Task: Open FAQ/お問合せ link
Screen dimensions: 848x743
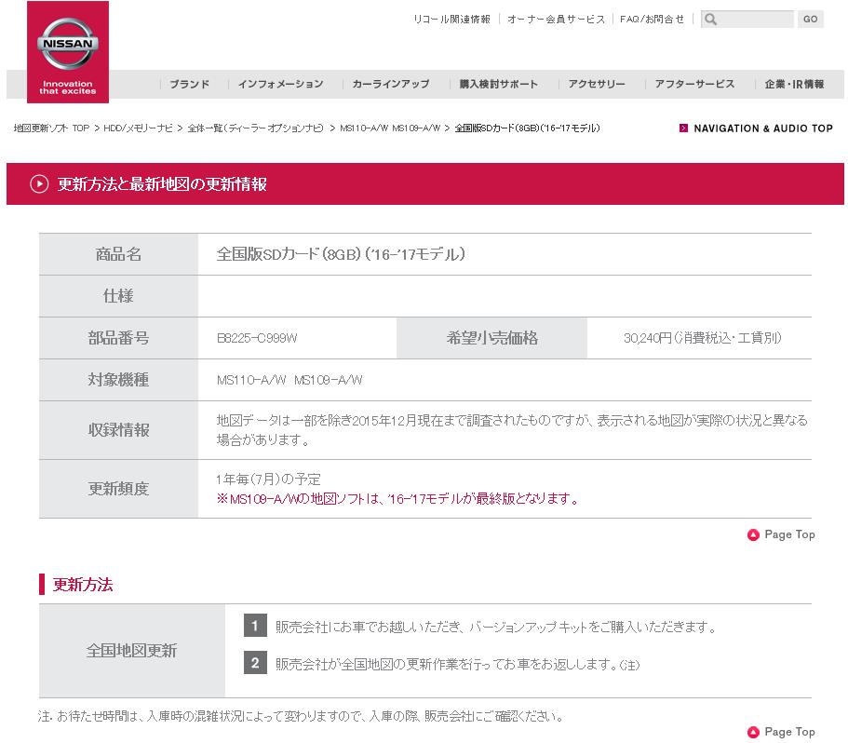Action: coord(652,20)
